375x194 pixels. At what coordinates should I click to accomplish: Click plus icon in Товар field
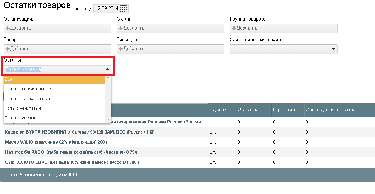click(8, 49)
